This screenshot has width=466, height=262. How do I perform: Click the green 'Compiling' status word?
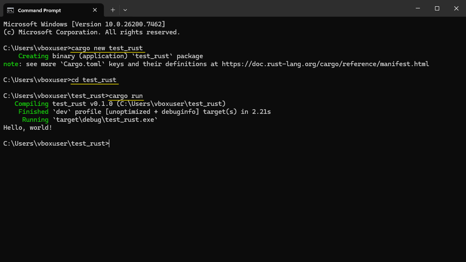click(31, 104)
